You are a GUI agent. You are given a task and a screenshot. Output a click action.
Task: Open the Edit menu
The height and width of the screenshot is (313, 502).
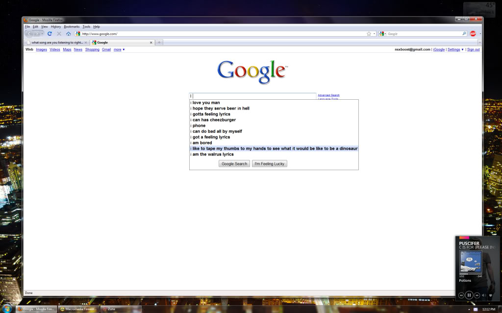pyautogui.click(x=35, y=26)
